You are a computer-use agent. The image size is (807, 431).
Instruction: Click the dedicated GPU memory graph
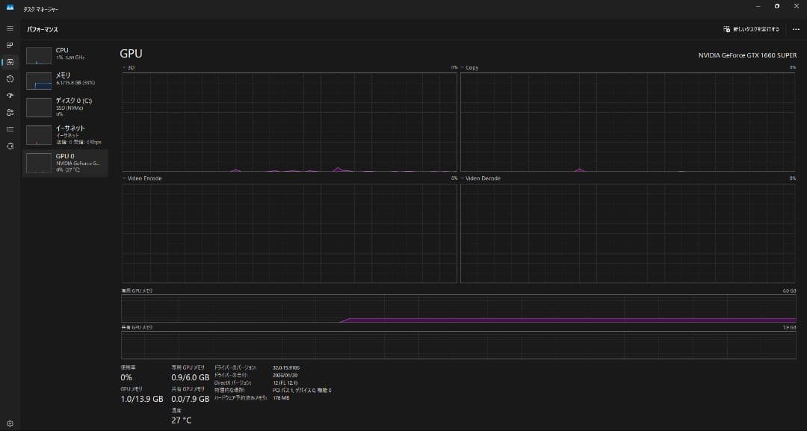458,308
